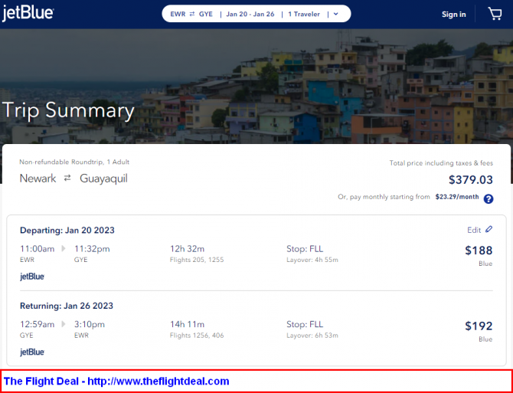This screenshot has height=393, width=513.
Task: Click EWR airport code in search bar
Action: [178, 15]
